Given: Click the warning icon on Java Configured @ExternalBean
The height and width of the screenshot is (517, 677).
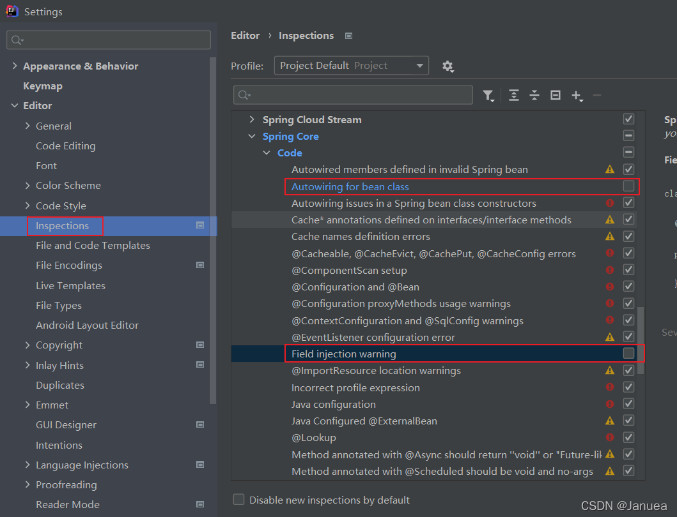Looking at the screenshot, I should point(610,421).
